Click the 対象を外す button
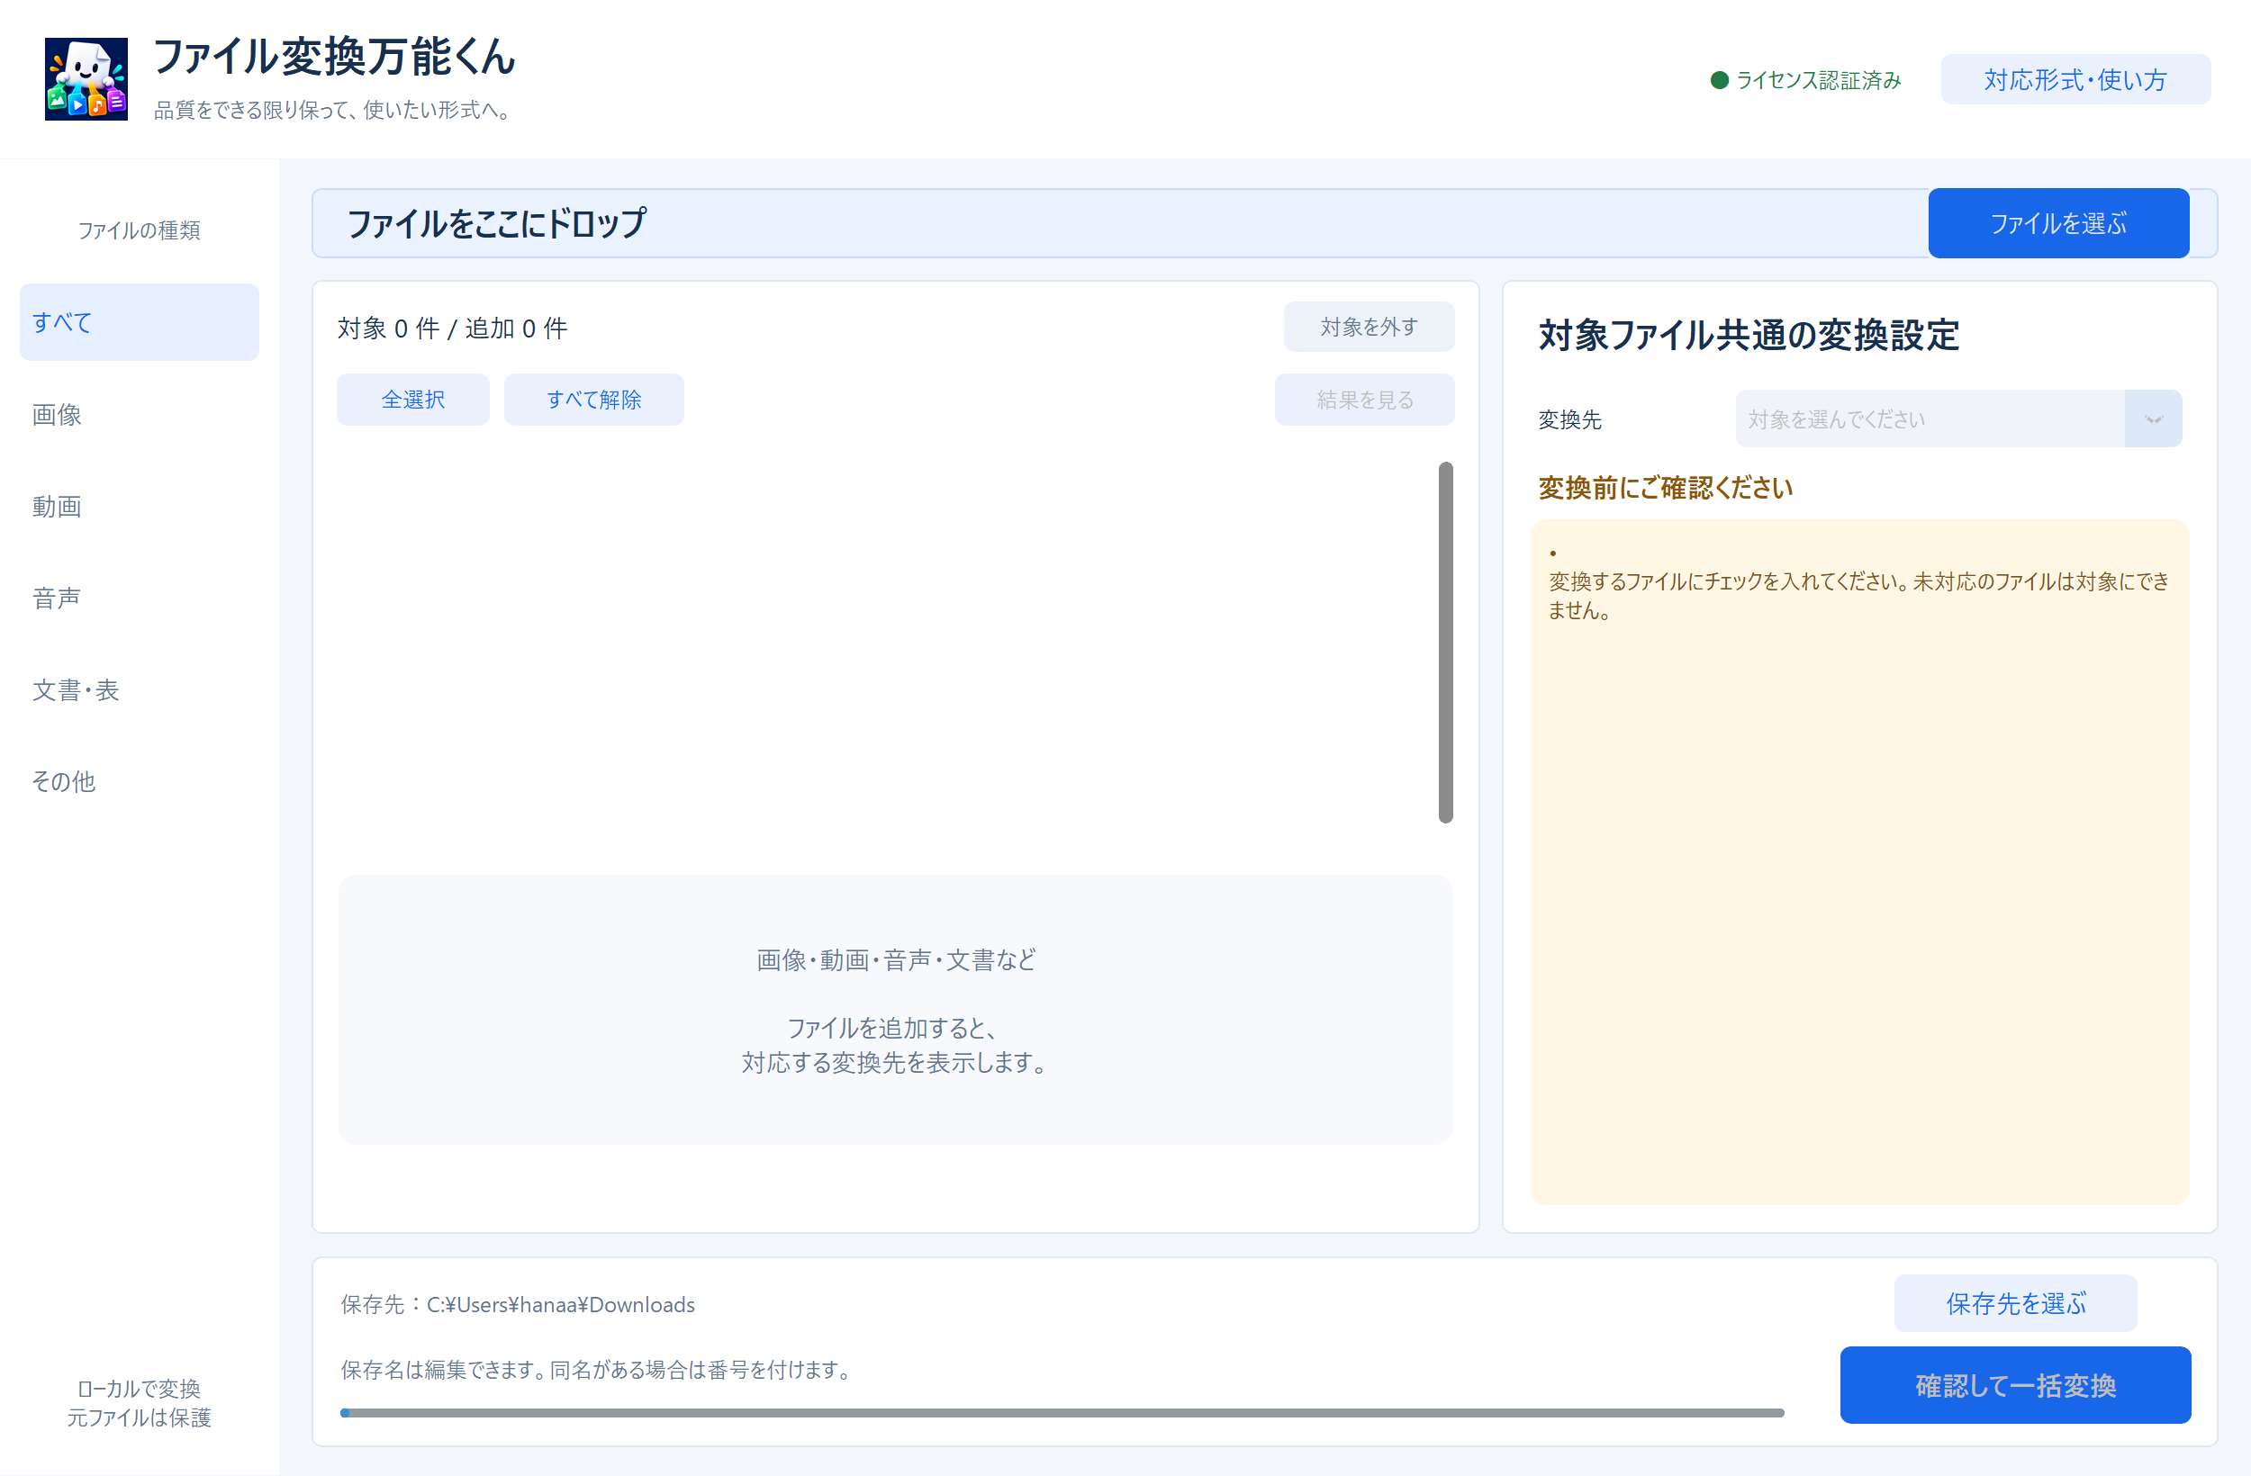The width and height of the screenshot is (2251, 1476). (1369, 326)
